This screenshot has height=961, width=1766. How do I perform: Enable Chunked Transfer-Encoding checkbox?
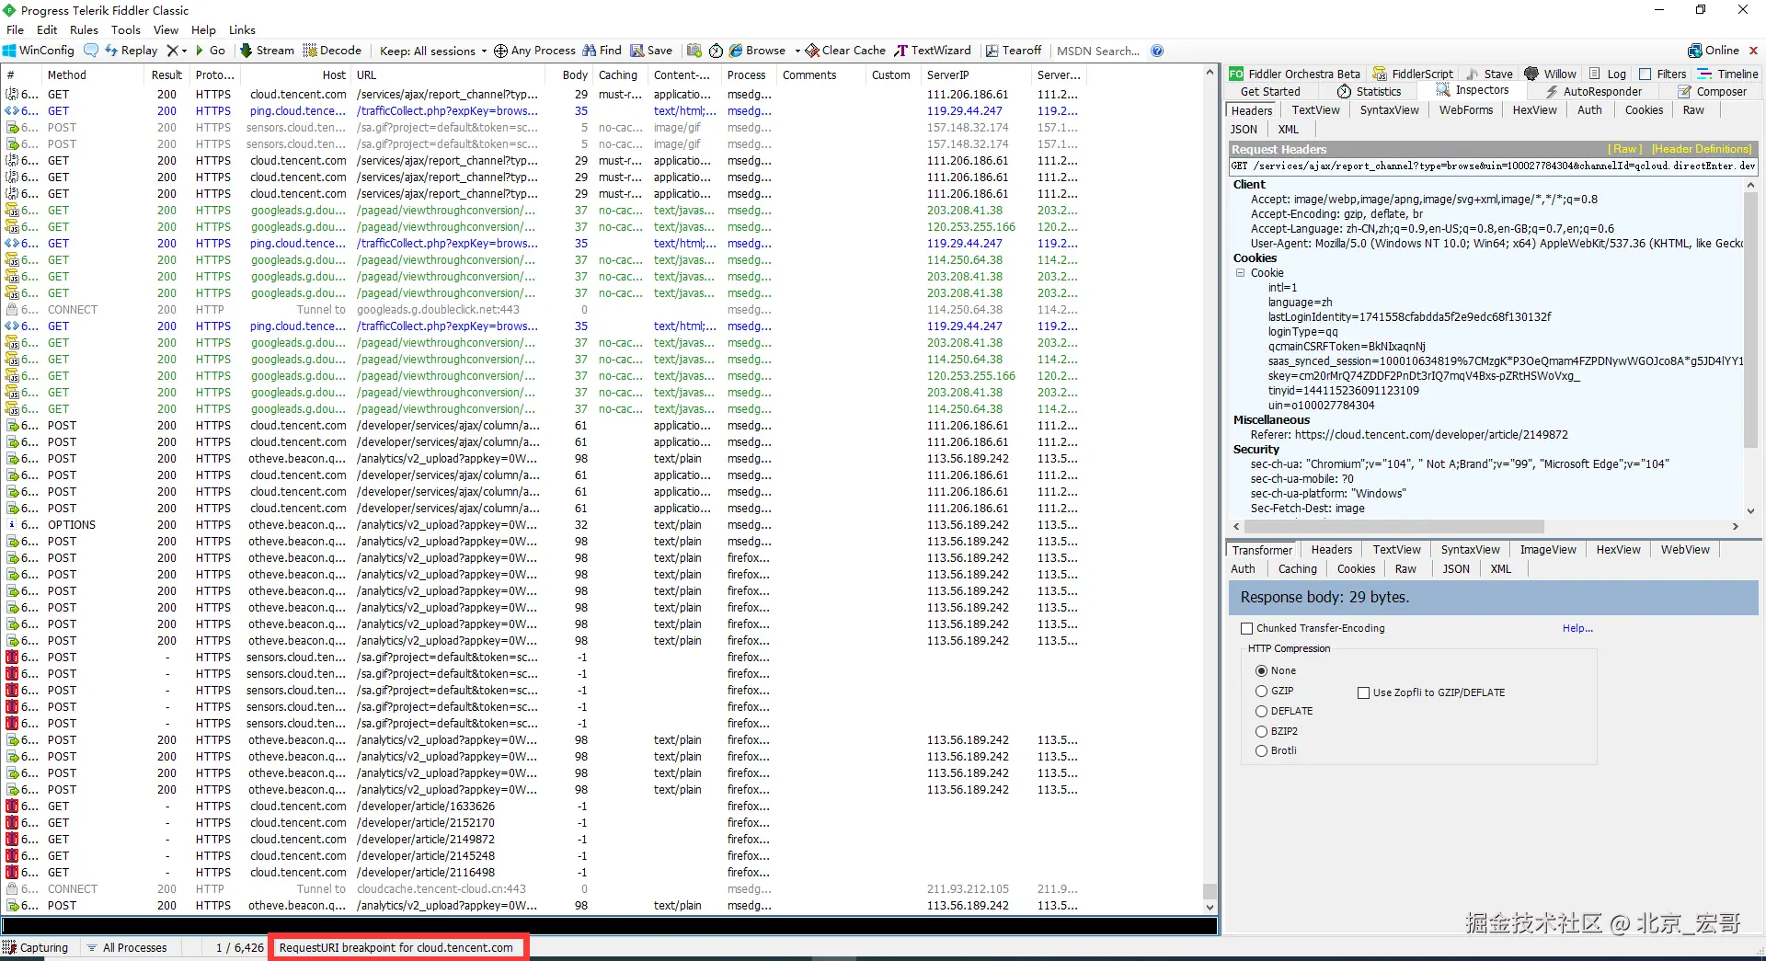[1247, 628]
